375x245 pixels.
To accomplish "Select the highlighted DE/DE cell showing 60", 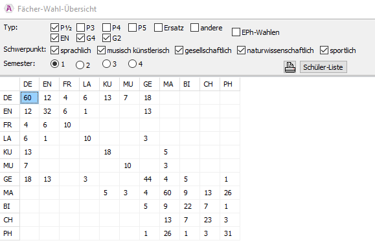I will point(29,98).
